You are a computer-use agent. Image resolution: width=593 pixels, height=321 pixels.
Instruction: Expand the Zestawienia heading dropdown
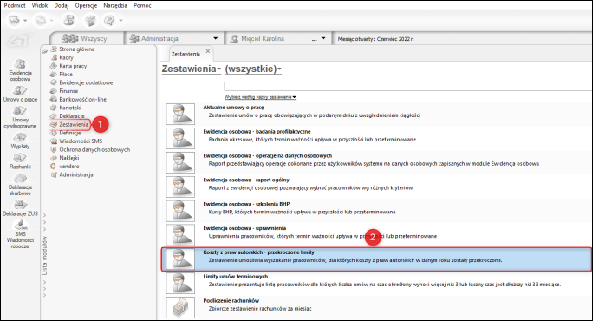(x=191, y=69)
